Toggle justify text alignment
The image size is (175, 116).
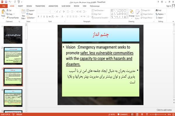point(76,17)
